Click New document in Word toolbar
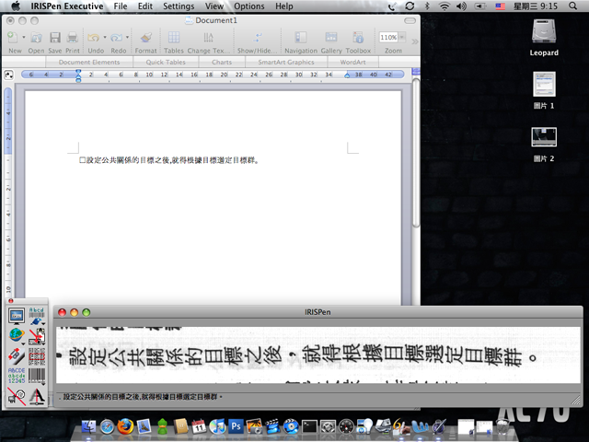 click(13, 42)
